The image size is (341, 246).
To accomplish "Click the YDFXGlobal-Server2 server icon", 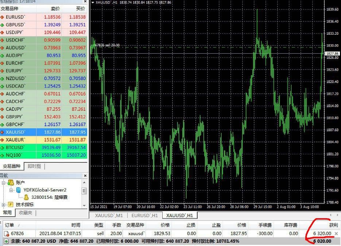I will (19, 190).
